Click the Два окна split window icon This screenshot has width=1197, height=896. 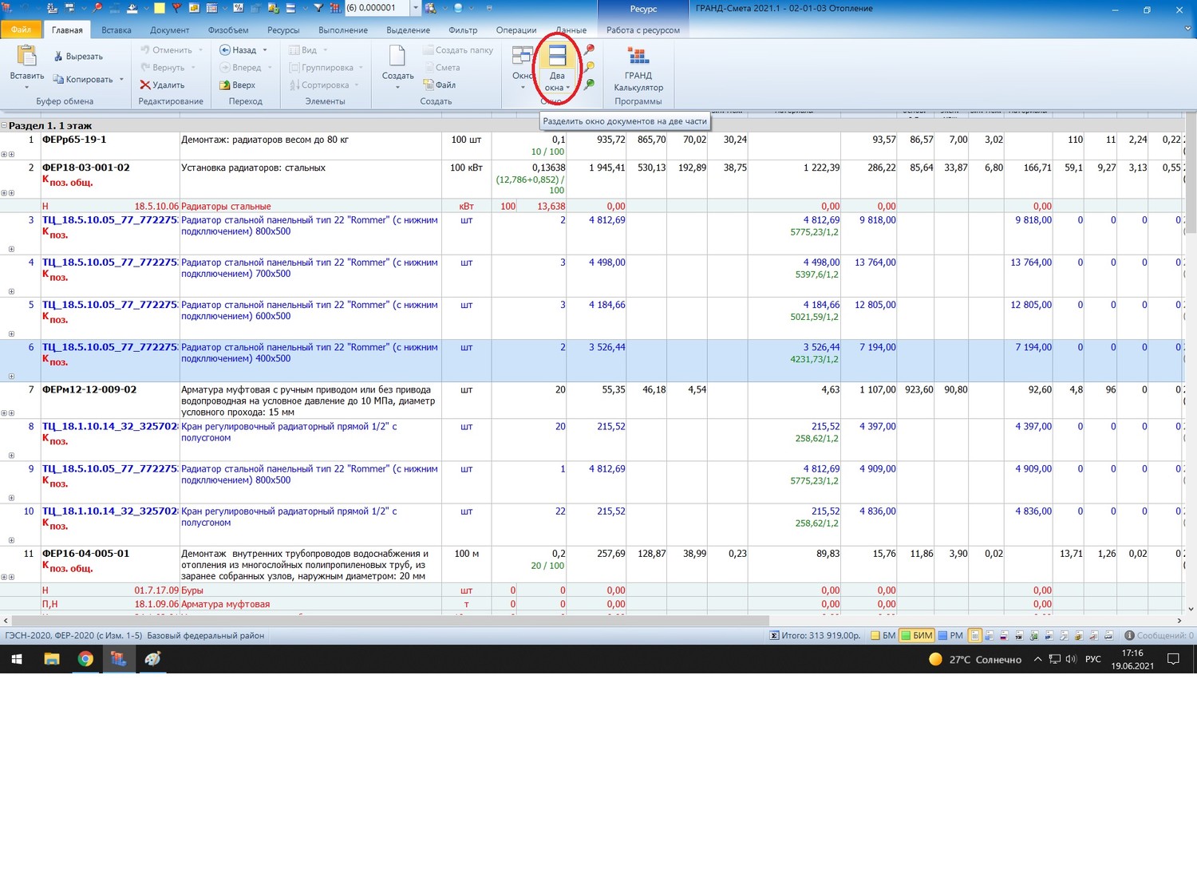pos(557,57)
